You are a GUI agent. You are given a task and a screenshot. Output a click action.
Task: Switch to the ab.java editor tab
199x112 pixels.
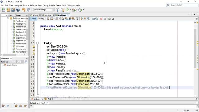[x=48, y=15]
